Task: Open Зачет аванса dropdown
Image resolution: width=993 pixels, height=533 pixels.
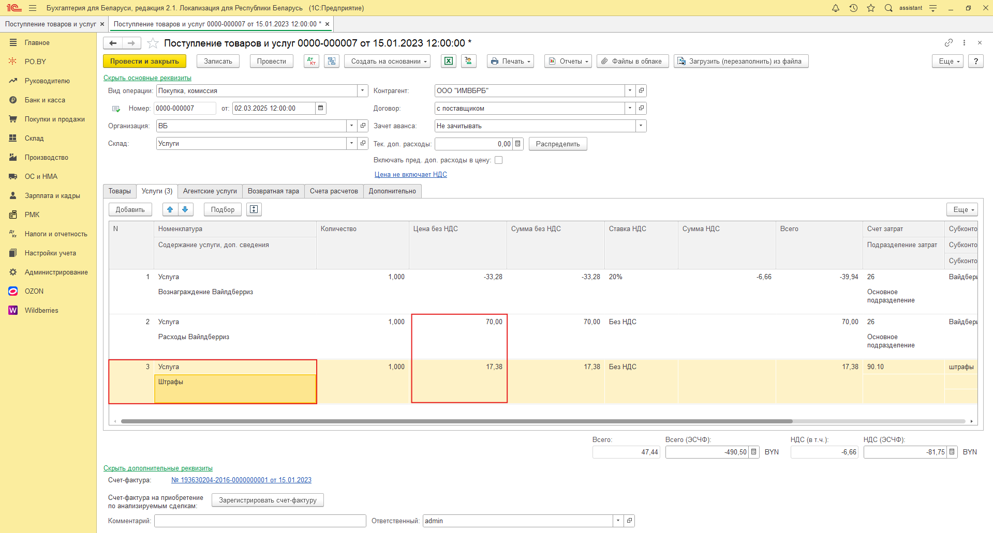Action: coord(641,126)
